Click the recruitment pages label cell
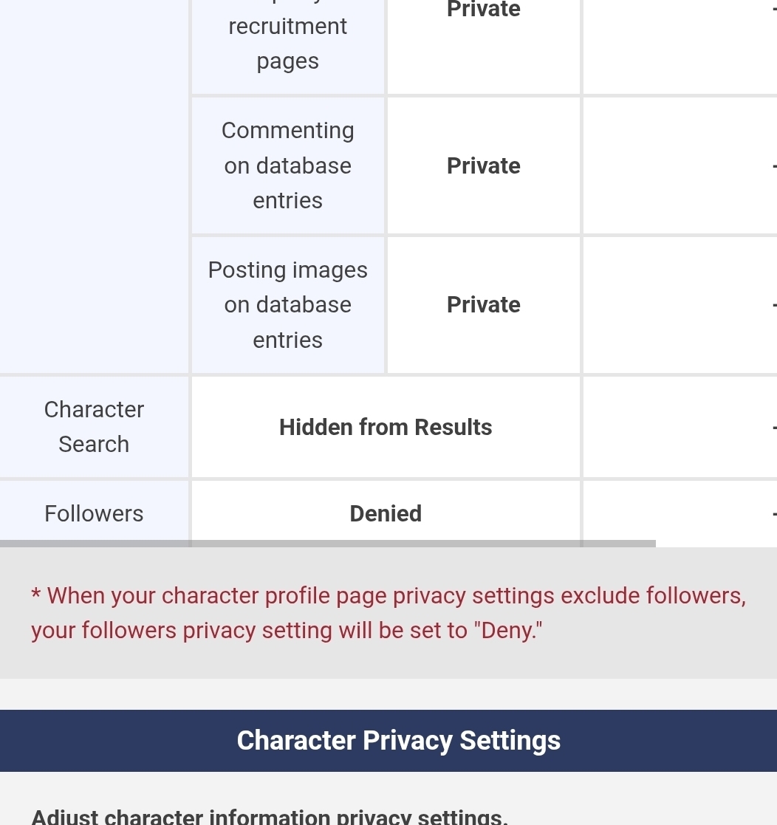This screenshot has width=777, height=825. click(288, 44)
